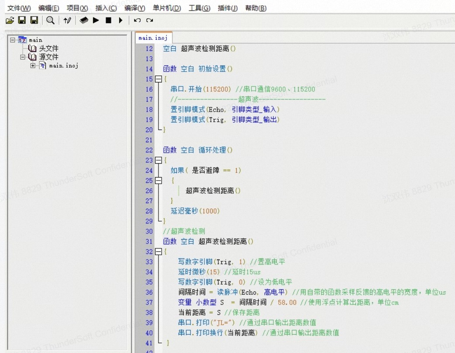
Task: Click the 延时微秒(15) statement
Action: (x=199, y=272)
